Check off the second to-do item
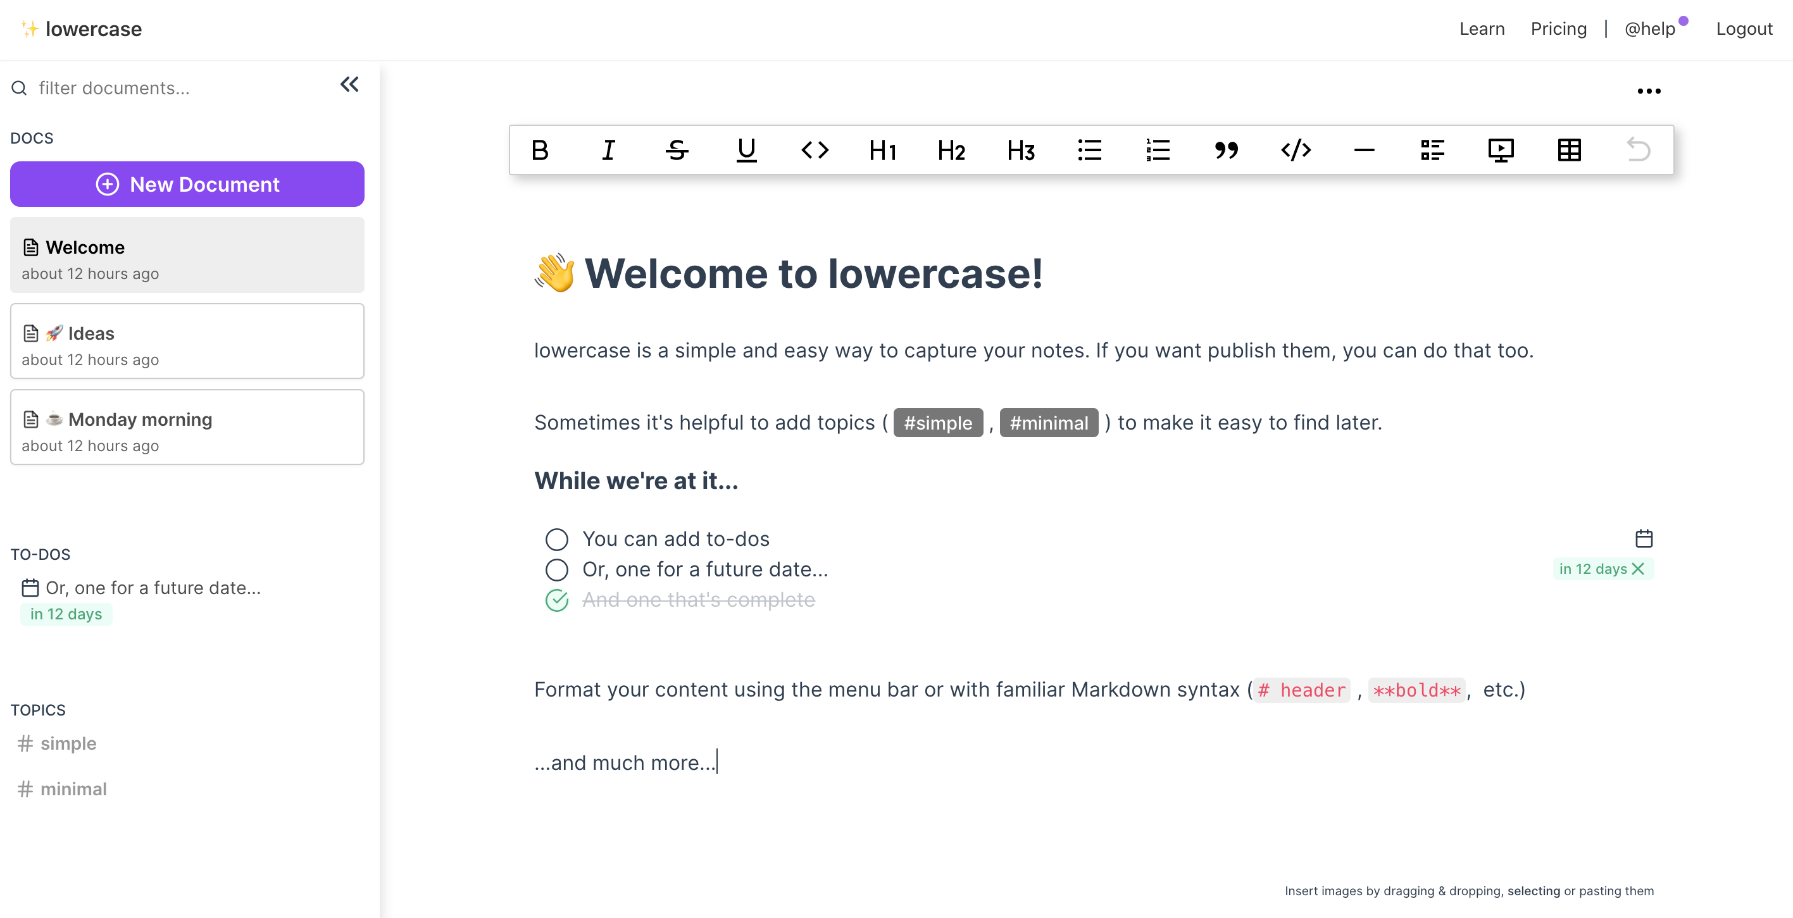This screenshot has width=1793, height=918. point(556,569)
